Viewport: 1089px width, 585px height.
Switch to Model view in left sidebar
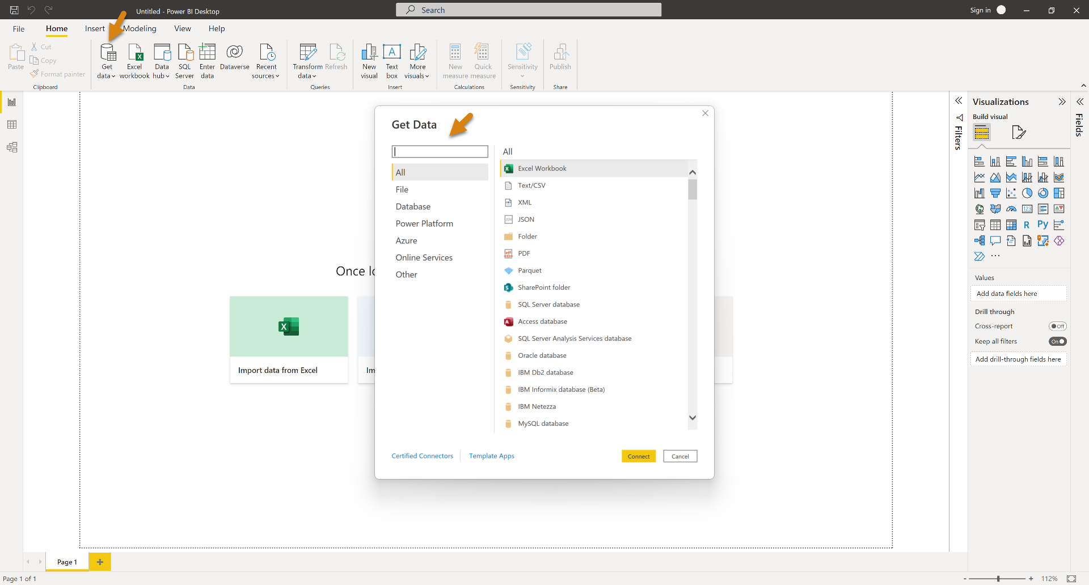[x=12, y=147]
